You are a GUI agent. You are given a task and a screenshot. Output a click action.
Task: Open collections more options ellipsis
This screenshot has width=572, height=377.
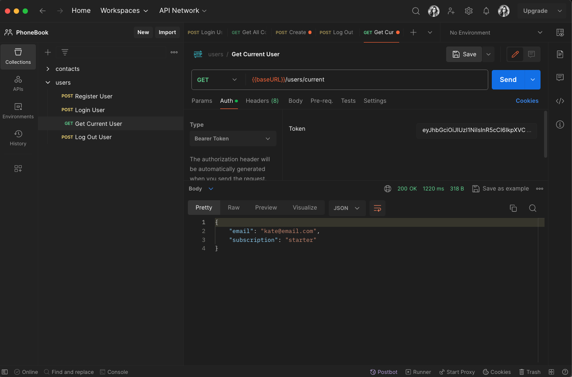174,52
